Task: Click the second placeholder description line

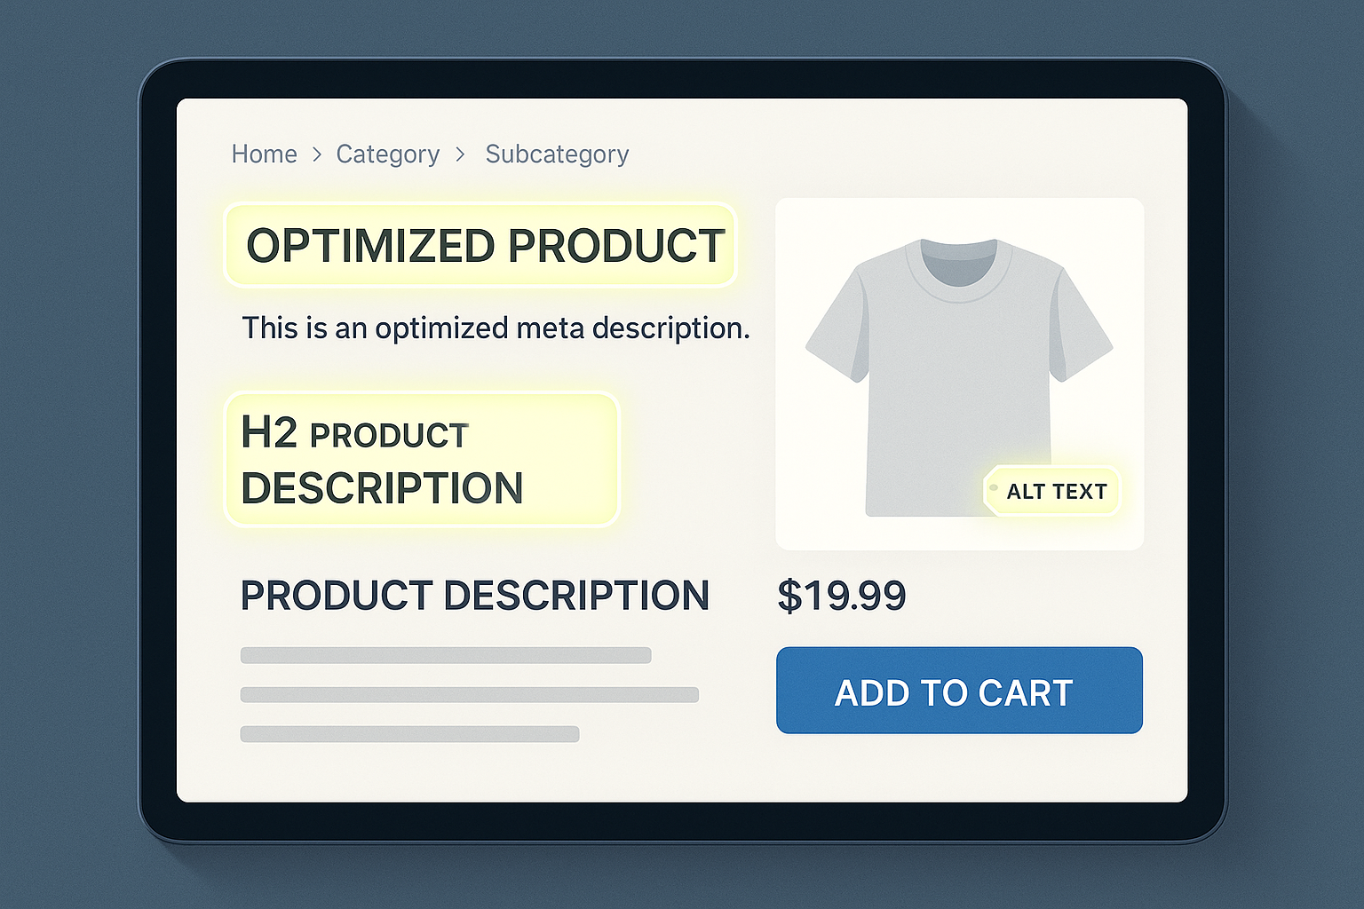Action: pos(469,694)
